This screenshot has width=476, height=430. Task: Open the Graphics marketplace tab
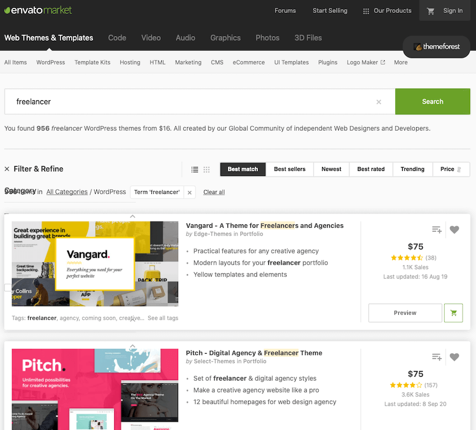226,38
